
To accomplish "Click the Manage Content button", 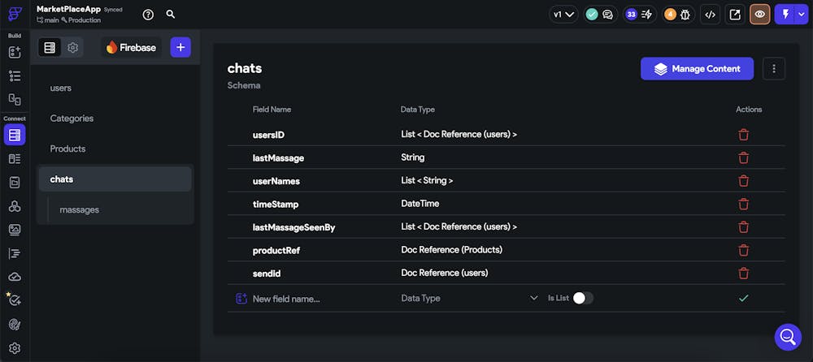I will pos(697,69).
